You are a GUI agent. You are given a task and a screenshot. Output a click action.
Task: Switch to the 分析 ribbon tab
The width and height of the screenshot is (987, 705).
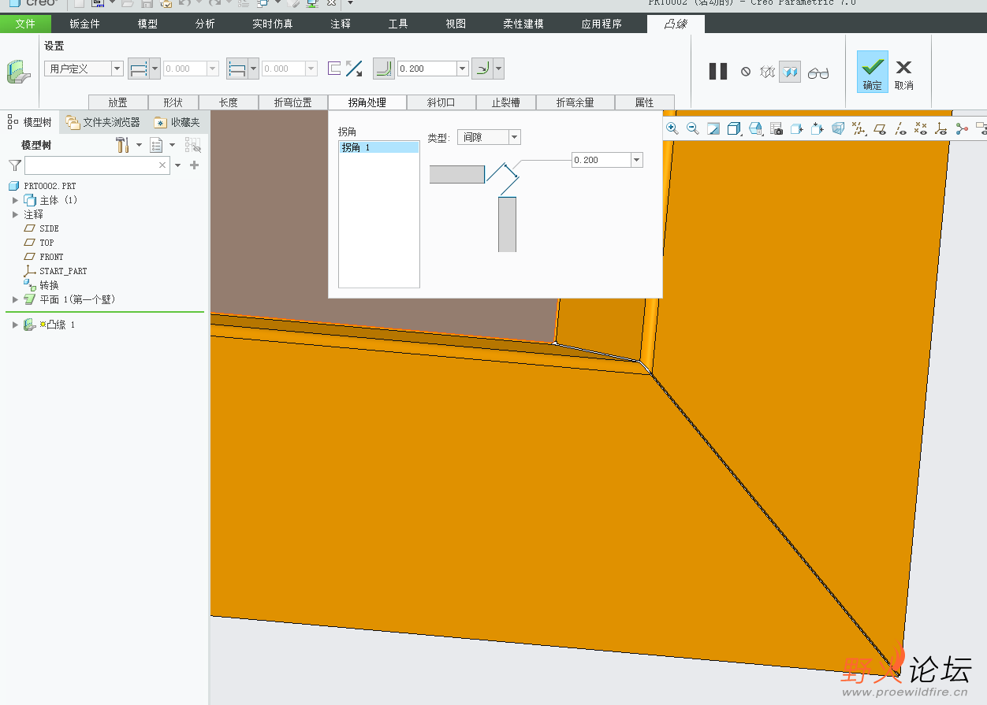point(205,24)
